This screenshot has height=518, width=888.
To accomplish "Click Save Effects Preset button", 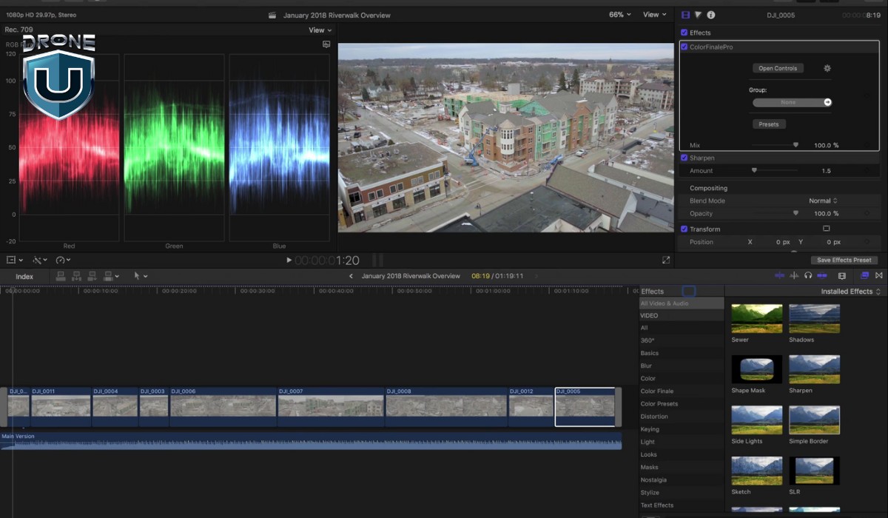I will (844, 260).
